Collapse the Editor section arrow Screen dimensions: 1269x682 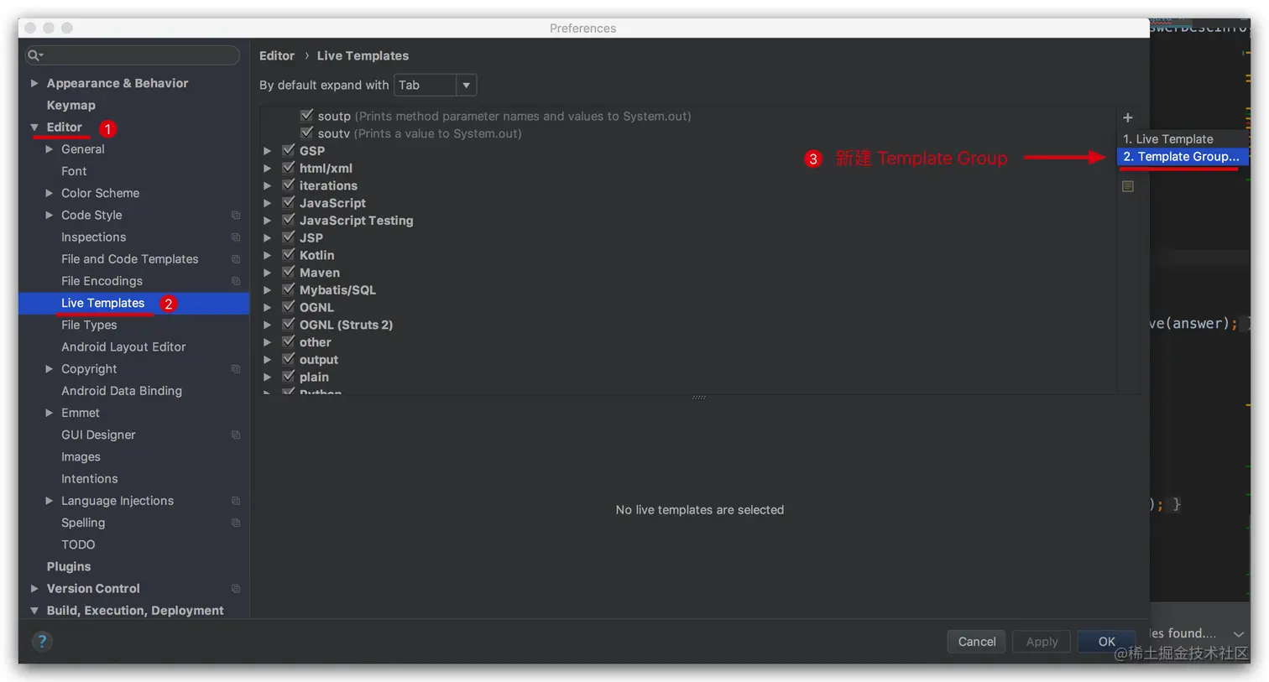pos(34,128)
